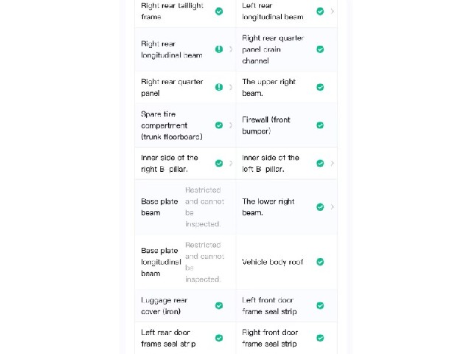Click warning icon for Right rear quarter panel
The width and height of the screenshot is (472, 354).
click(219, 87)
